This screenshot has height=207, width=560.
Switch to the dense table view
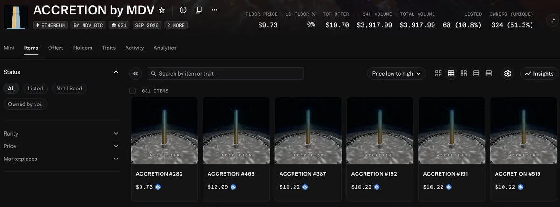[x=489, y=73]
